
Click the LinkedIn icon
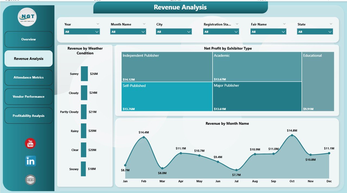(30, 161)
